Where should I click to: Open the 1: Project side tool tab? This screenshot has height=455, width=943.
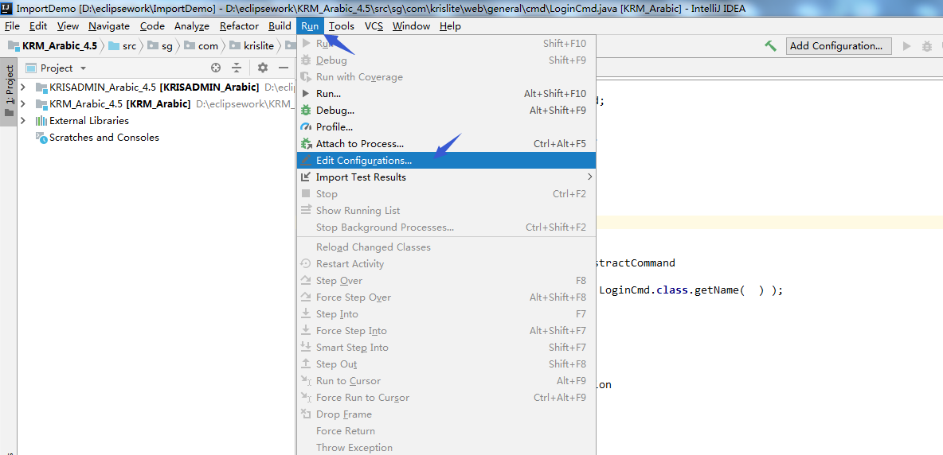pos(9,91)
